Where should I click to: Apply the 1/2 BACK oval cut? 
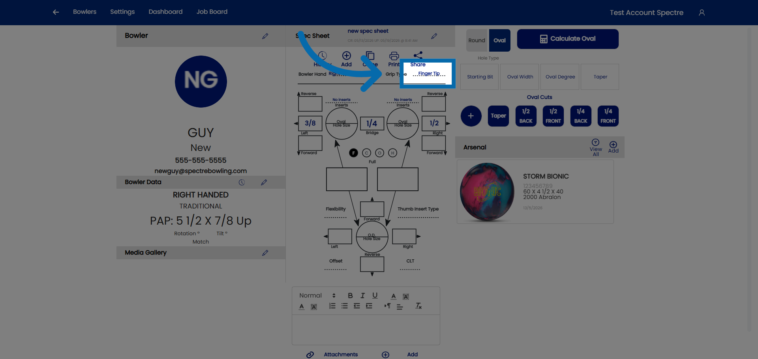526,116
